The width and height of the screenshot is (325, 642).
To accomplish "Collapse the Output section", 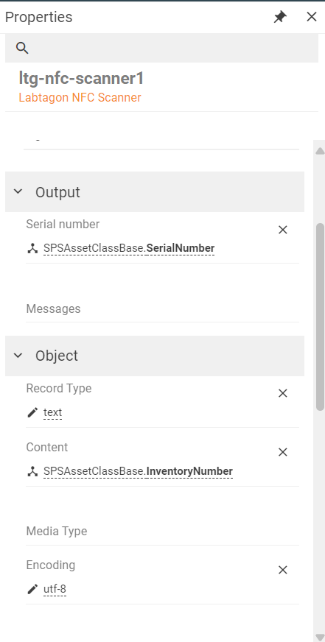I will click(x=18, y=191).
